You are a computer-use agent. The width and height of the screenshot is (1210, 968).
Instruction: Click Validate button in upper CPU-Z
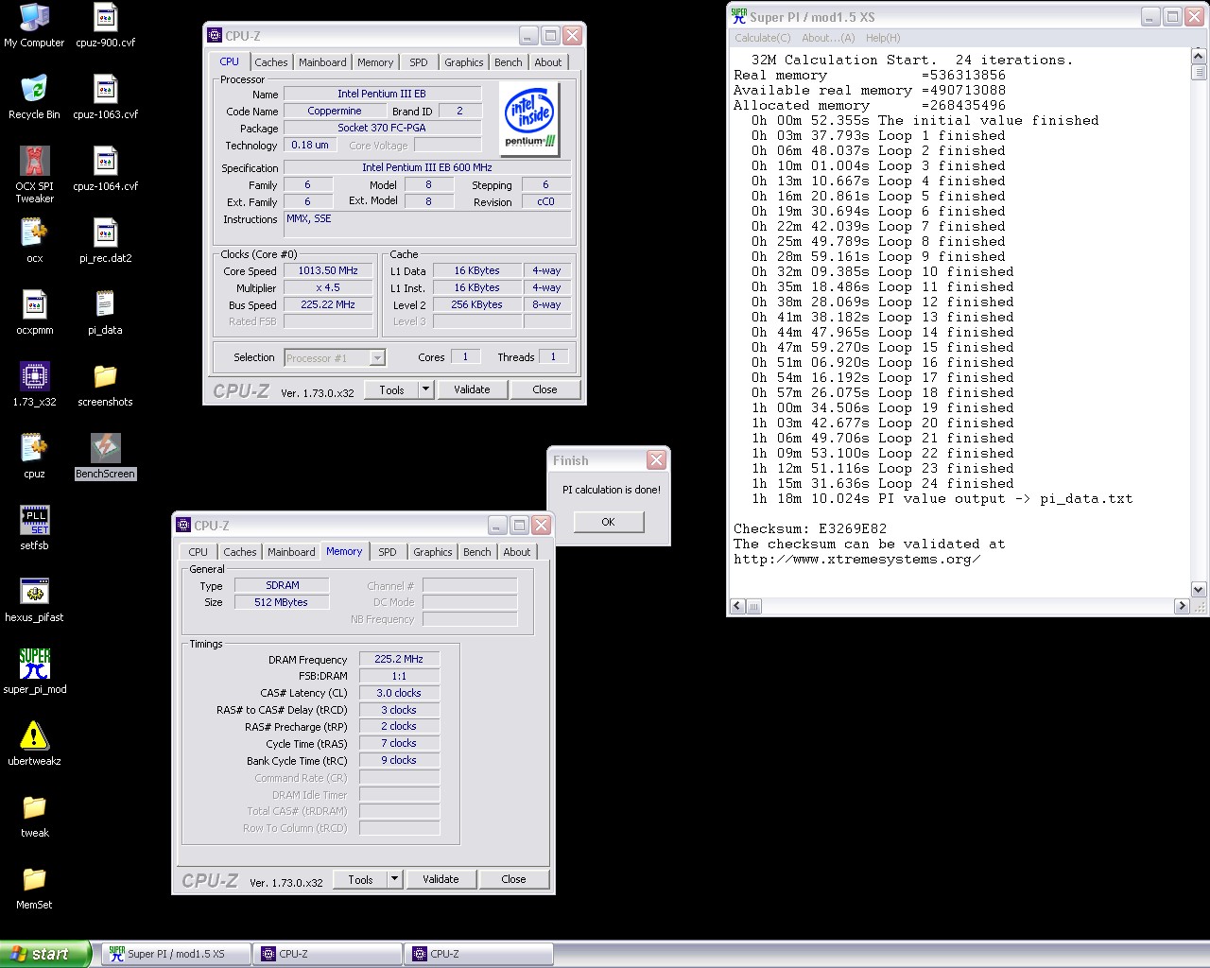(472, 389)
